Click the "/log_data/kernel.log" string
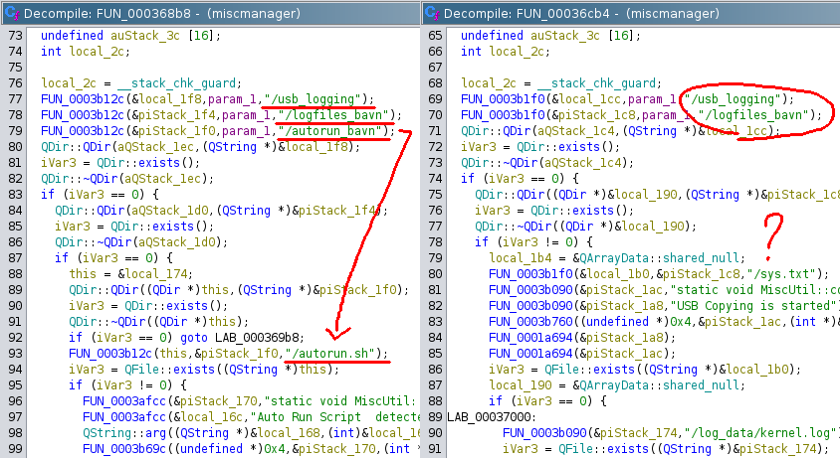The width and height of the screenshot is (840, 458). (760, 433)
